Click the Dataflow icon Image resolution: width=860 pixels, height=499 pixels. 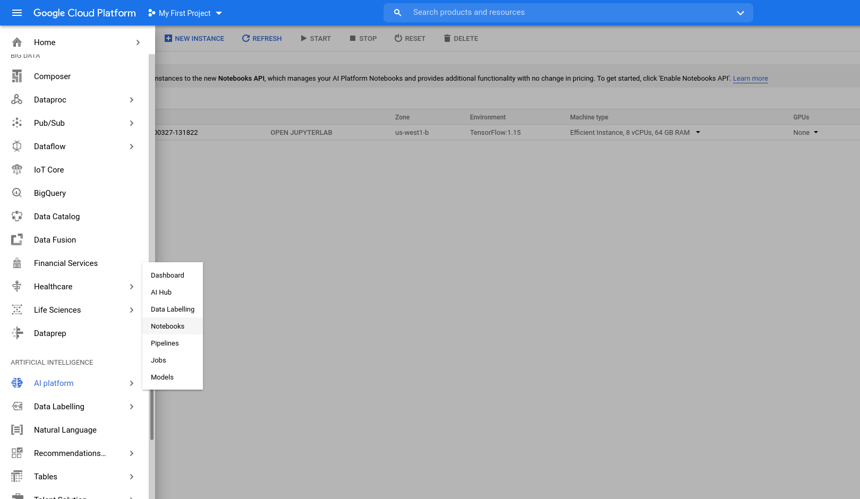(x=17, y=147)
